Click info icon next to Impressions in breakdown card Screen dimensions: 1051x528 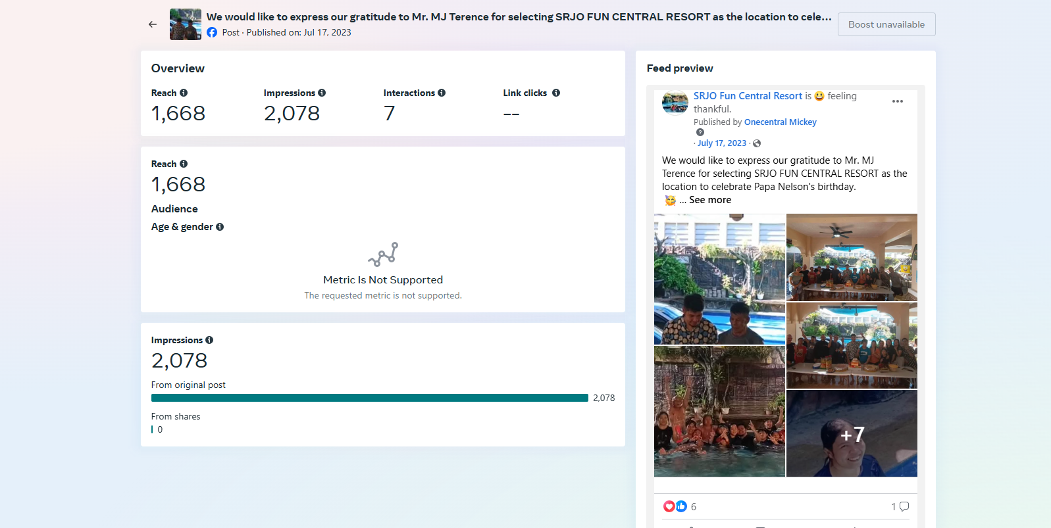click(x=209, y=340)
